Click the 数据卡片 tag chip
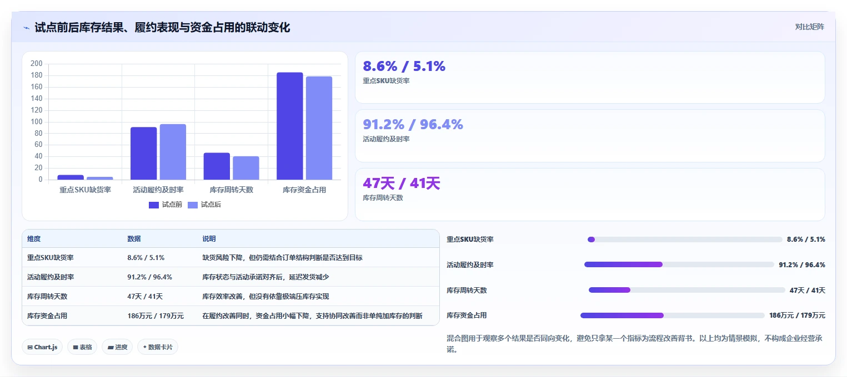This screenshot has height=377, width=847. [158, 347]
